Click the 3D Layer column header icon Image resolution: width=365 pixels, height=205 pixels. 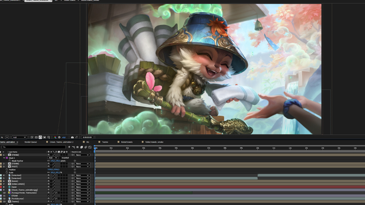point(66,152)
